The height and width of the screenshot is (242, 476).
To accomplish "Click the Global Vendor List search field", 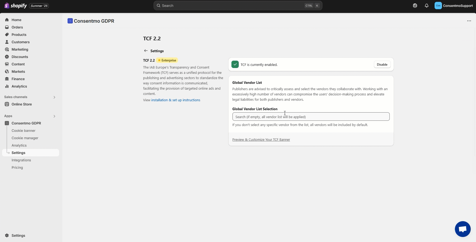I will point(311,117).
